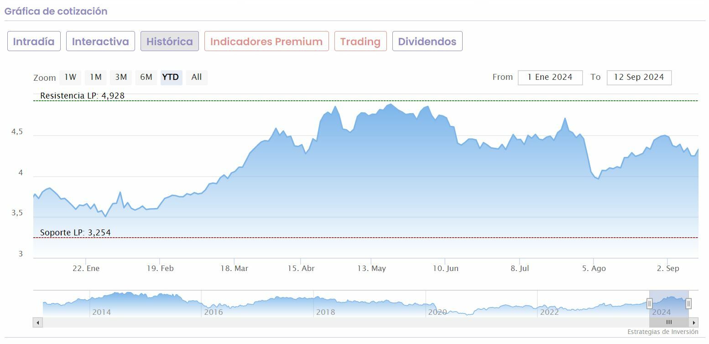Set zoom range to 1M
Image resolution: width=709 pixels, height=344 pixels.
click(x=95, y=78)
